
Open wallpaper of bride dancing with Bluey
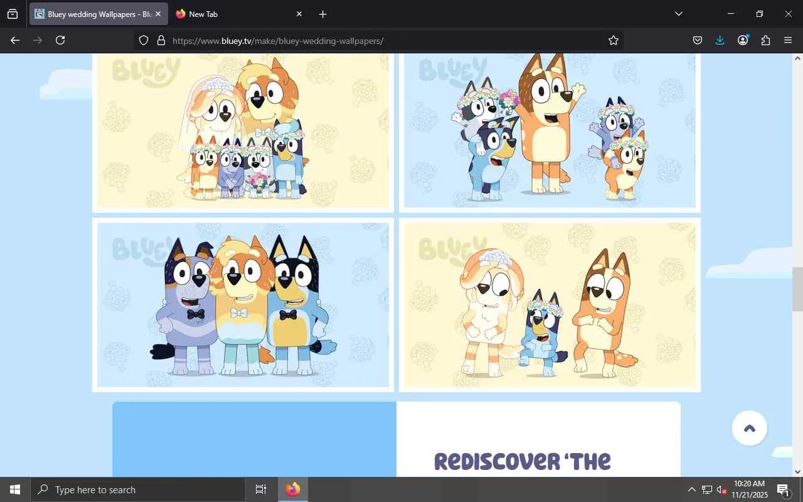(550, 305)
